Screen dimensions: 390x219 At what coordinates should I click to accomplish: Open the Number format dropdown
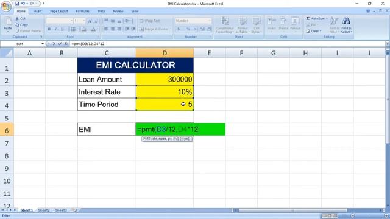click(x=210, y=21)
